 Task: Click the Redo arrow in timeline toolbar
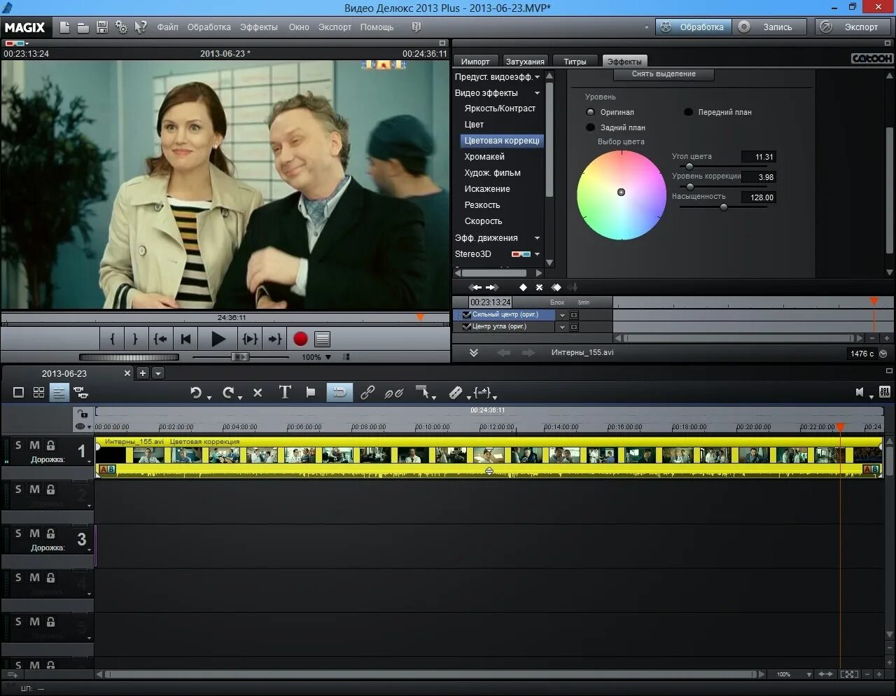227,393
